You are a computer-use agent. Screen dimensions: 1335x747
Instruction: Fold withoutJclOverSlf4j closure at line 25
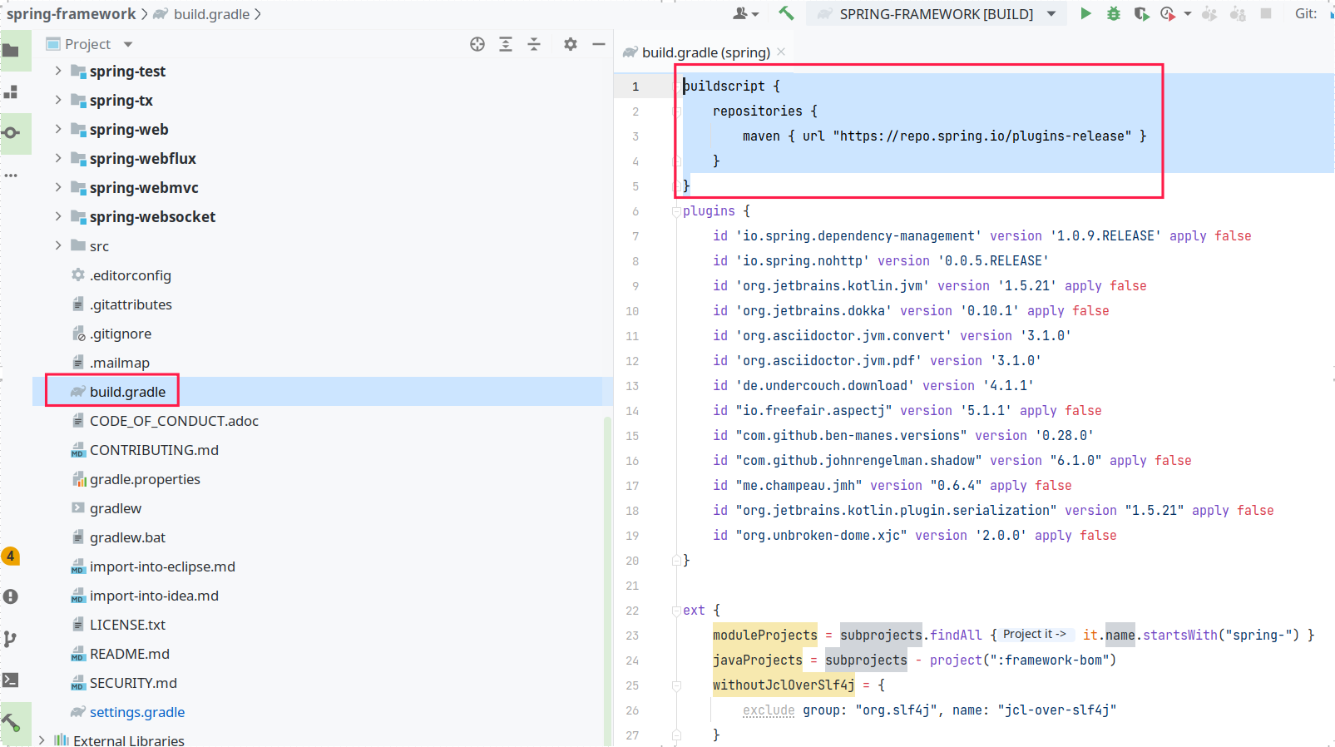click(676, 685)
